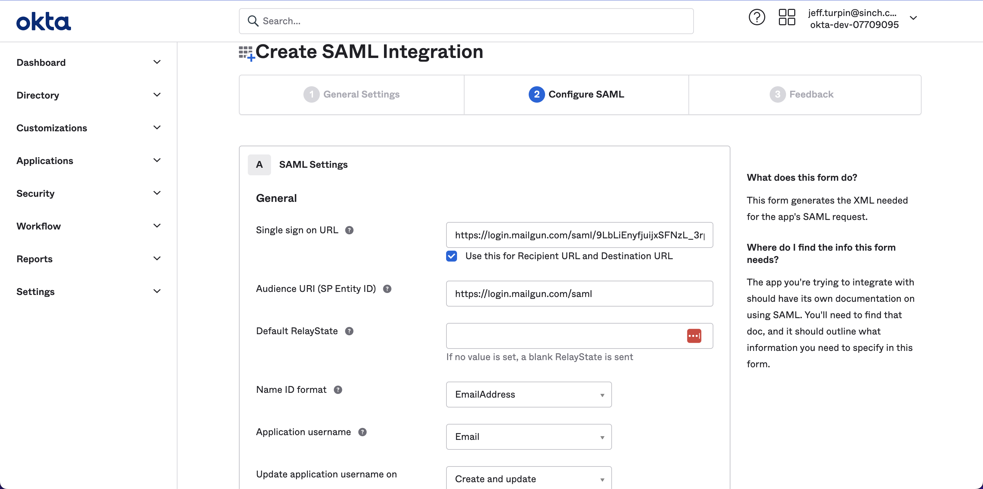Click the 'General' section heading
Viewport: 983px width, 489px height.
coord(276,198)
